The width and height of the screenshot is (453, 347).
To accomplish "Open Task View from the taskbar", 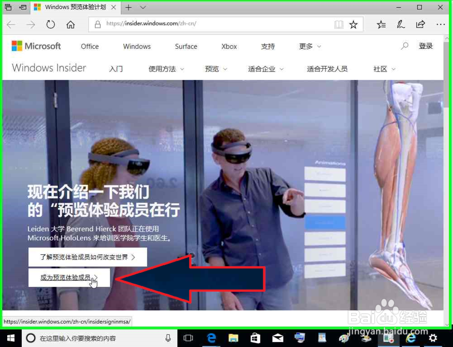I will coord(188,338).
